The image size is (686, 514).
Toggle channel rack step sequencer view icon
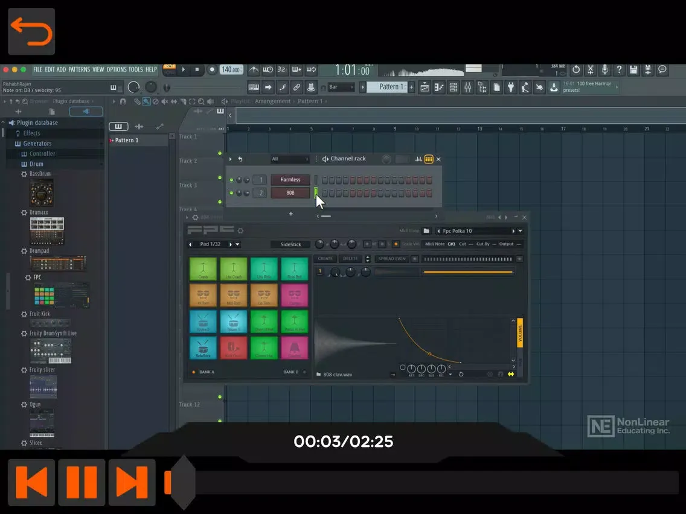pos(429,159)
